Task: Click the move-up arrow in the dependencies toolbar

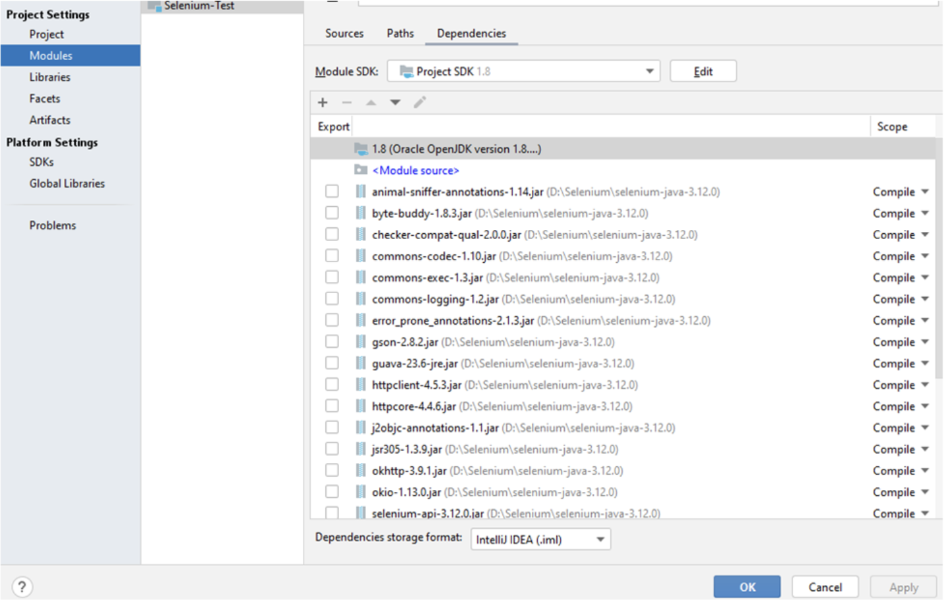Action: pyautogui.click(x=371, y=103)
